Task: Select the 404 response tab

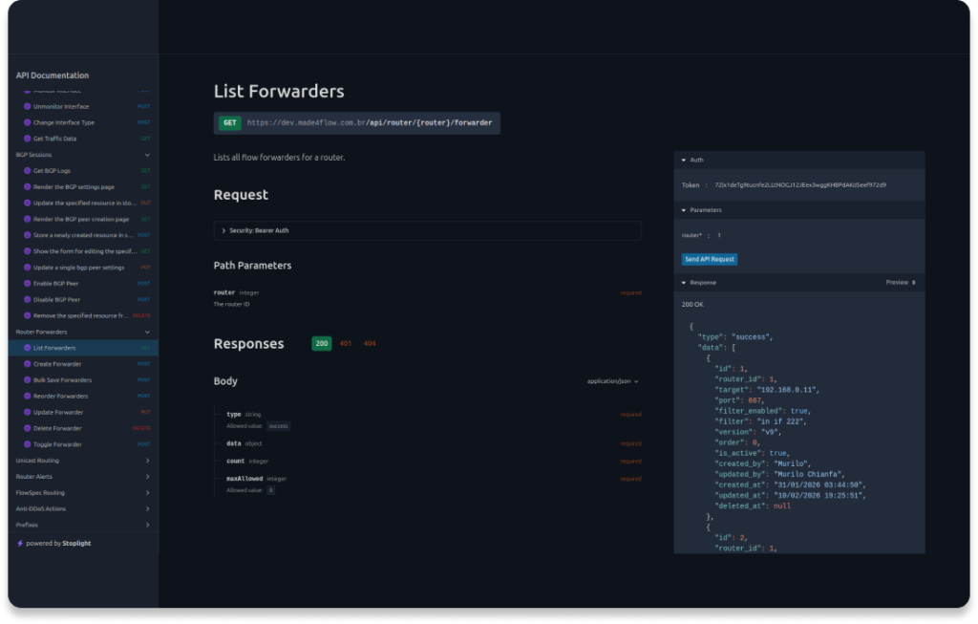Action: 370,343
